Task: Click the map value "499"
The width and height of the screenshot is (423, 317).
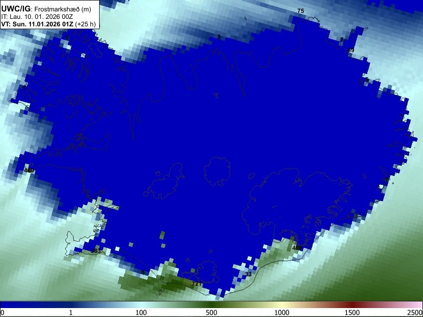Action: (x=297, y=248)
